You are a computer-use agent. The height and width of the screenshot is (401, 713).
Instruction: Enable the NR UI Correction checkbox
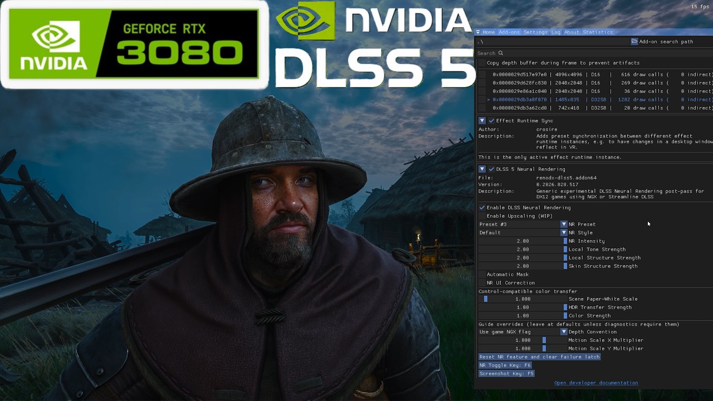click(x=482, y=283)
